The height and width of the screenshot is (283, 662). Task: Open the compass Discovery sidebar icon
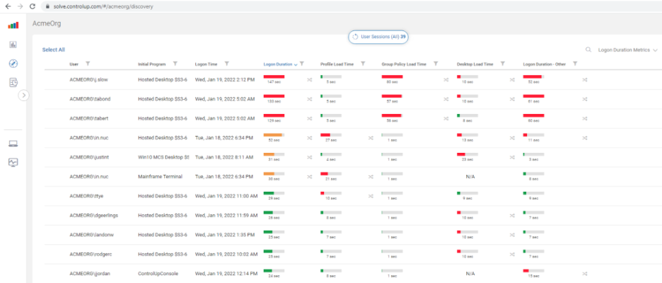pos(13,64)
